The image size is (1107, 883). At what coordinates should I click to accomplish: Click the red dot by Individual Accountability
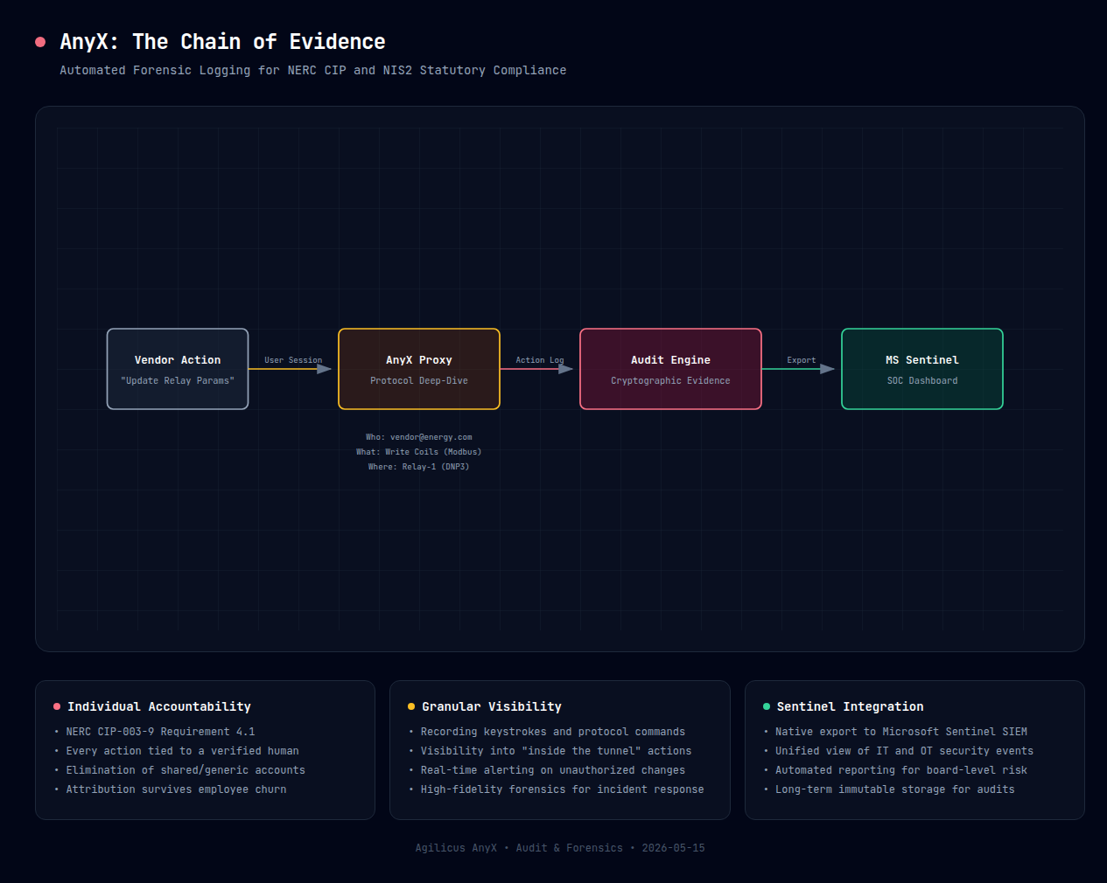[x=57, y=706]
